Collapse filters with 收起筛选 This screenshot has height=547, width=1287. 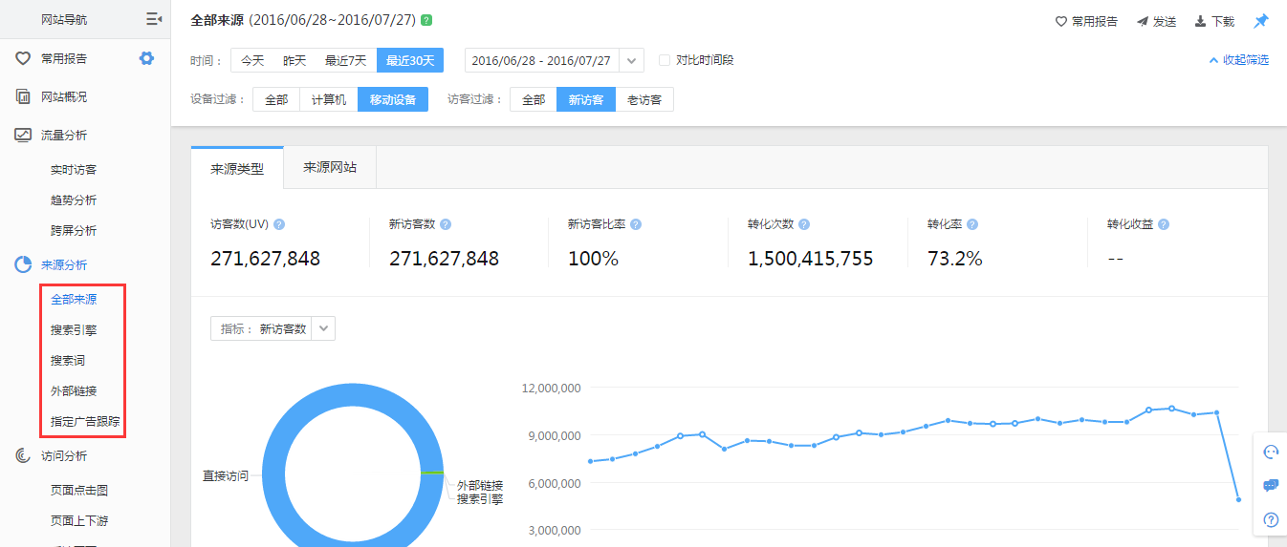[x=1239, y=60]
